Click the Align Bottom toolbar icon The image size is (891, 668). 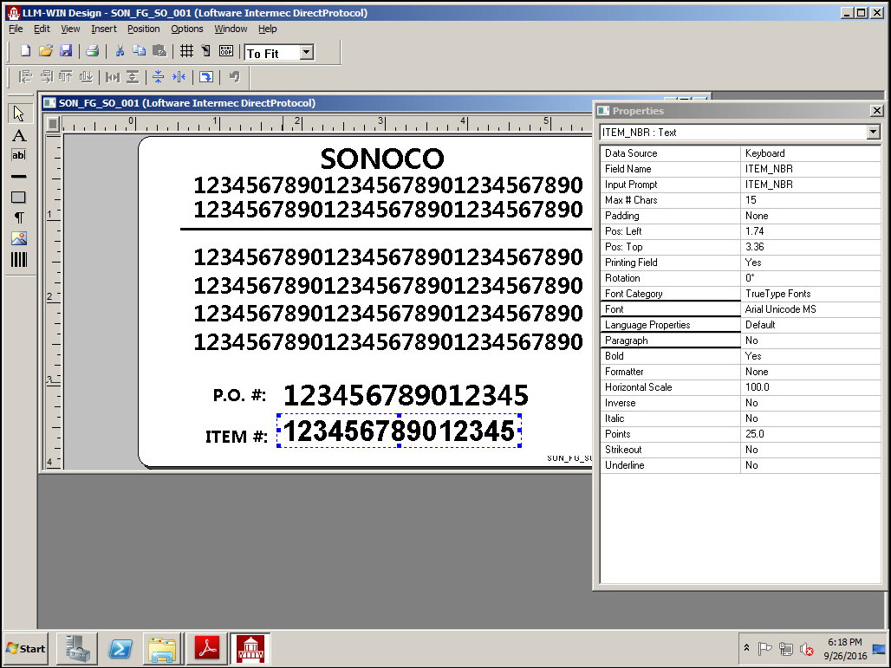click(x=86, y=77)
